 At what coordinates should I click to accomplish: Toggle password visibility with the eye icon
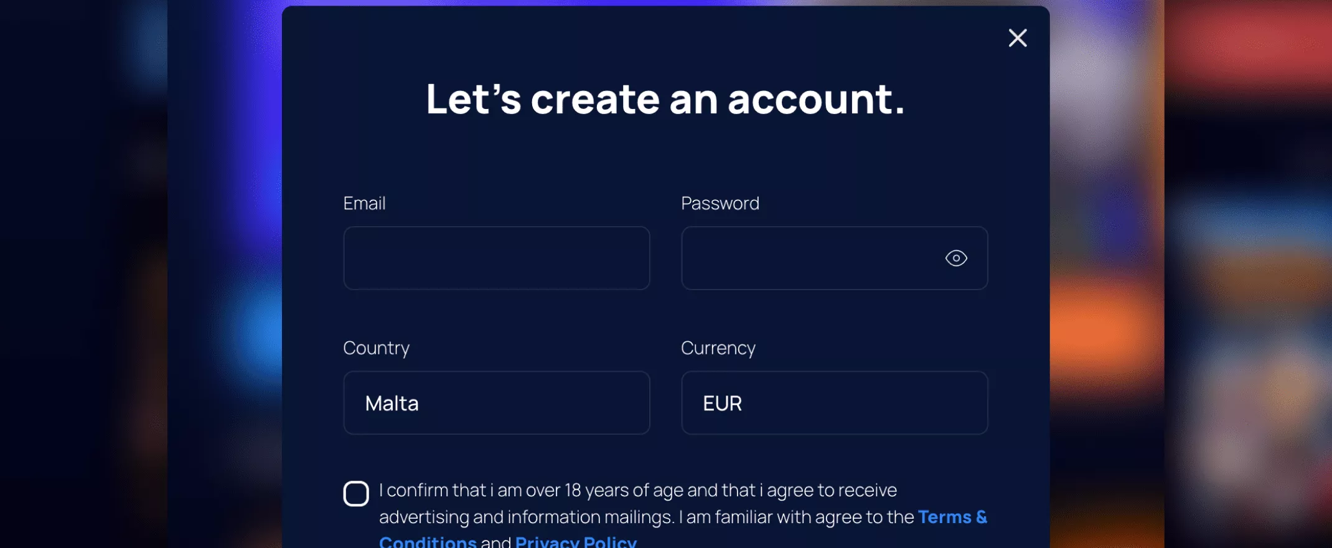point(956,258)
